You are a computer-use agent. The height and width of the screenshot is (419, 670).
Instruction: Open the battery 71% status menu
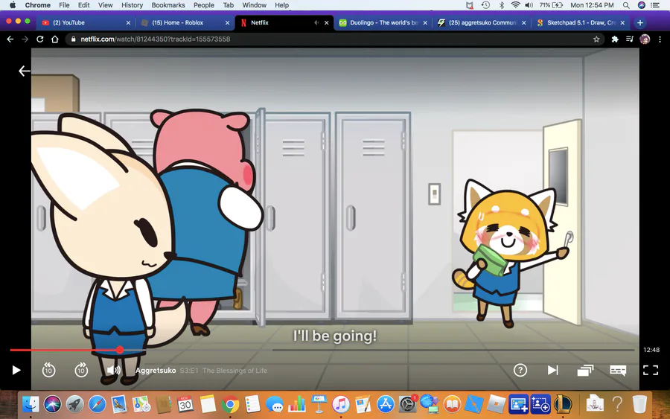(x=551, y=5)
